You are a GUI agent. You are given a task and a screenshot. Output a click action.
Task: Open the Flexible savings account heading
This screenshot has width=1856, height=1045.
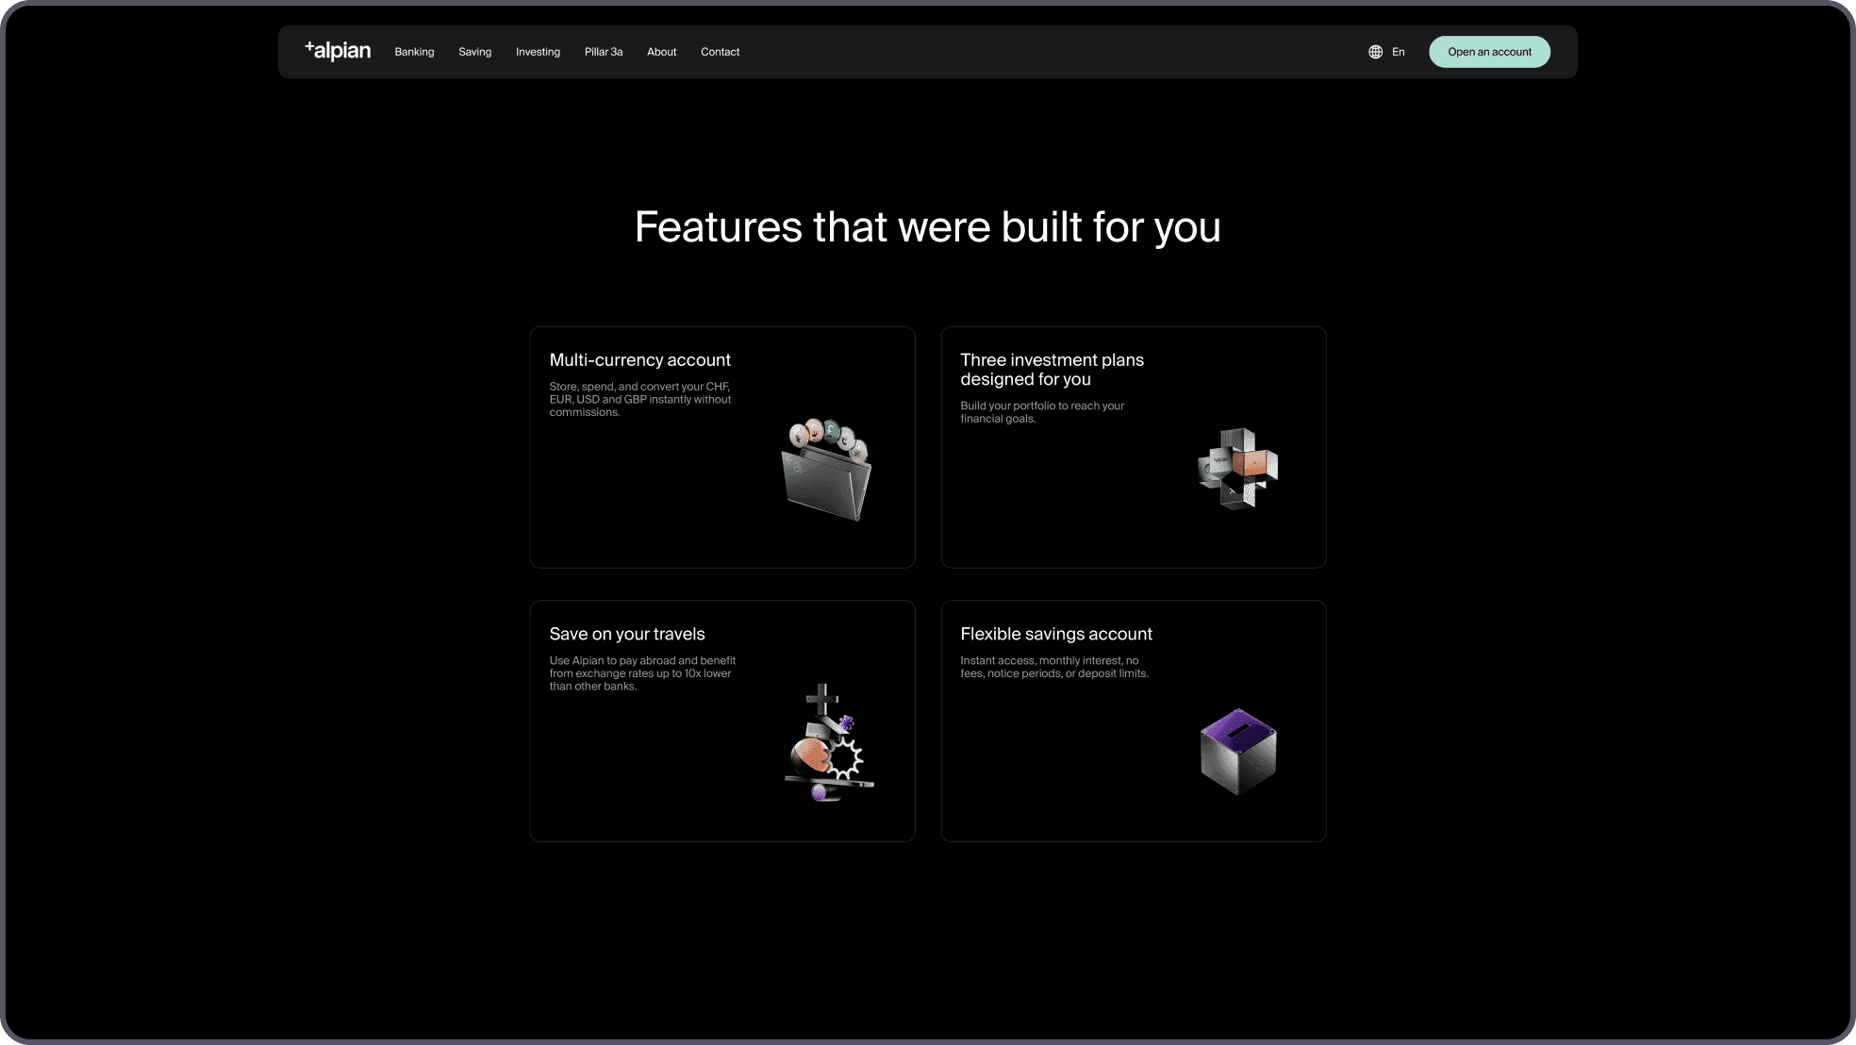(x=1055, y=634)
